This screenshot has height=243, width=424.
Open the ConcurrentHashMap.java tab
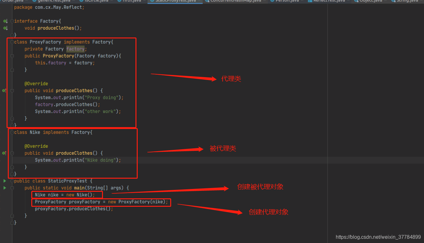(x=236, y=1)
